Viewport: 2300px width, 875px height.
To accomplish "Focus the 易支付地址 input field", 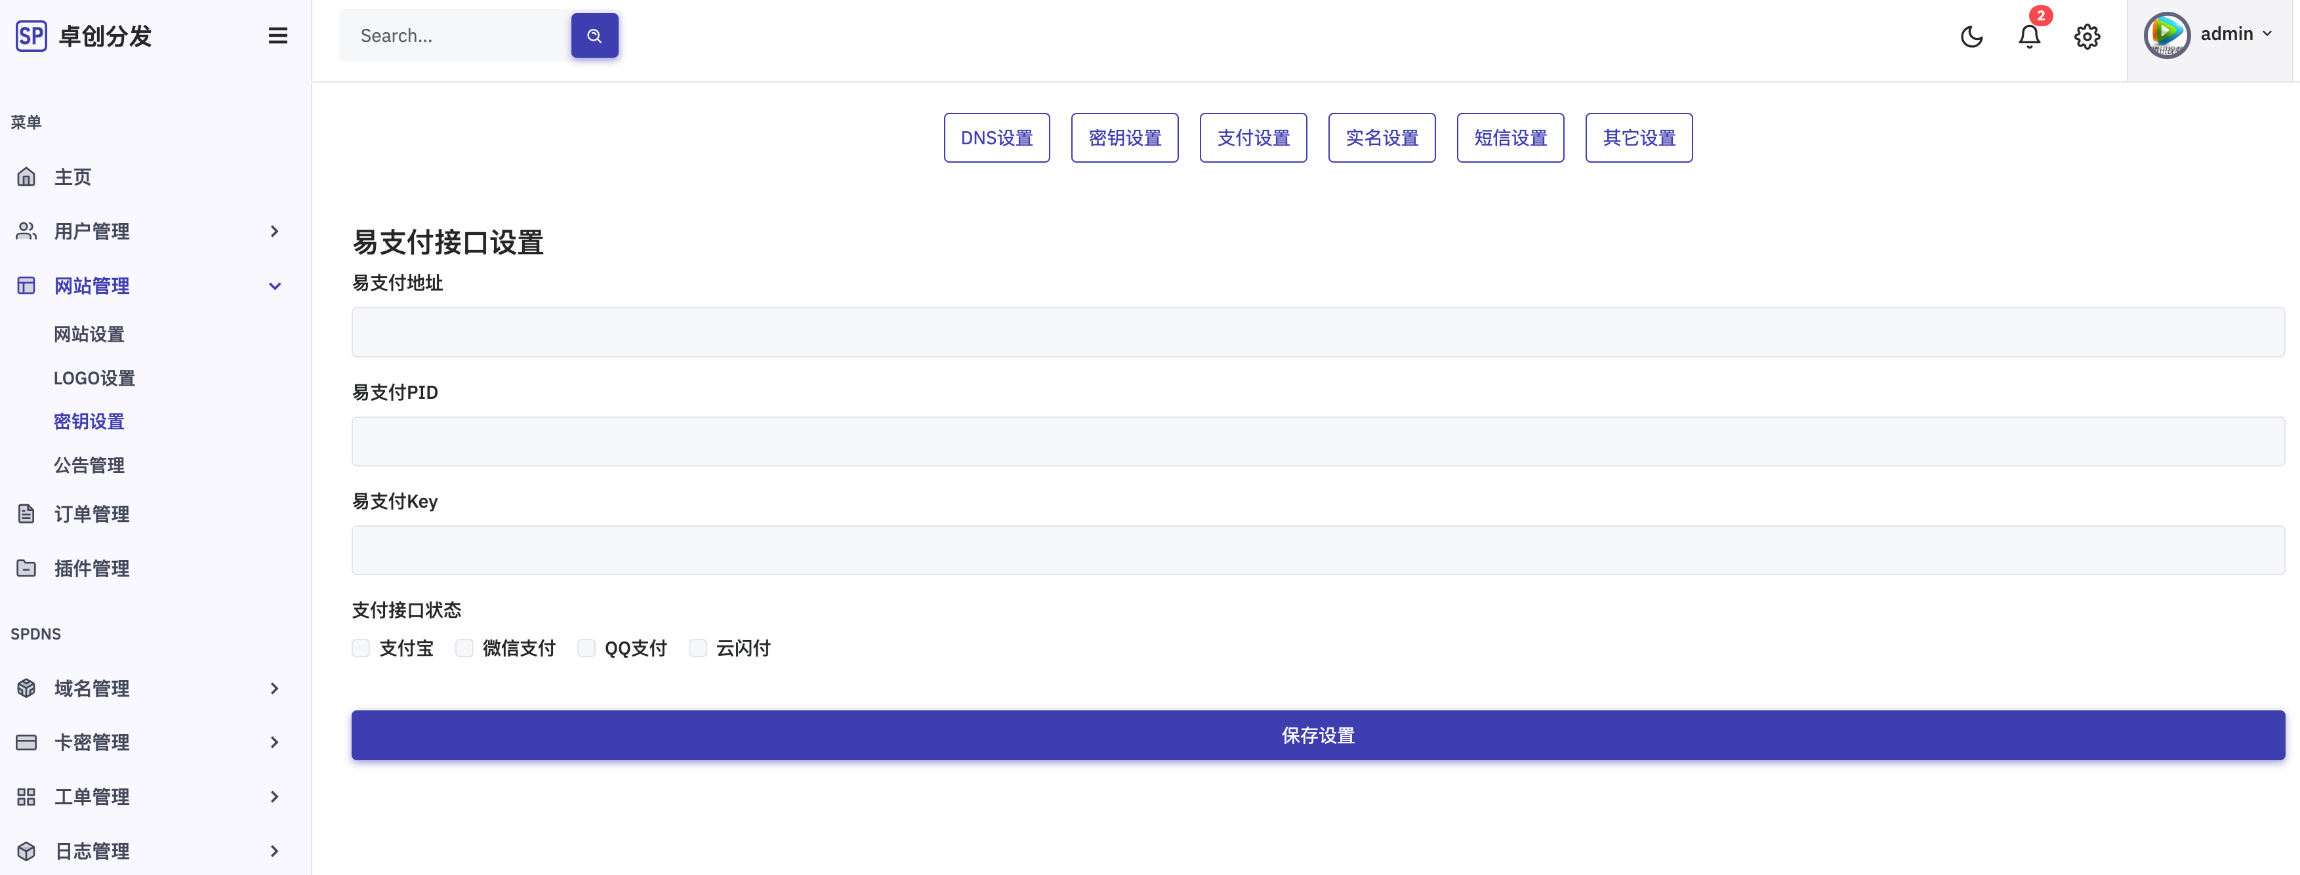I will [1318, 332].
